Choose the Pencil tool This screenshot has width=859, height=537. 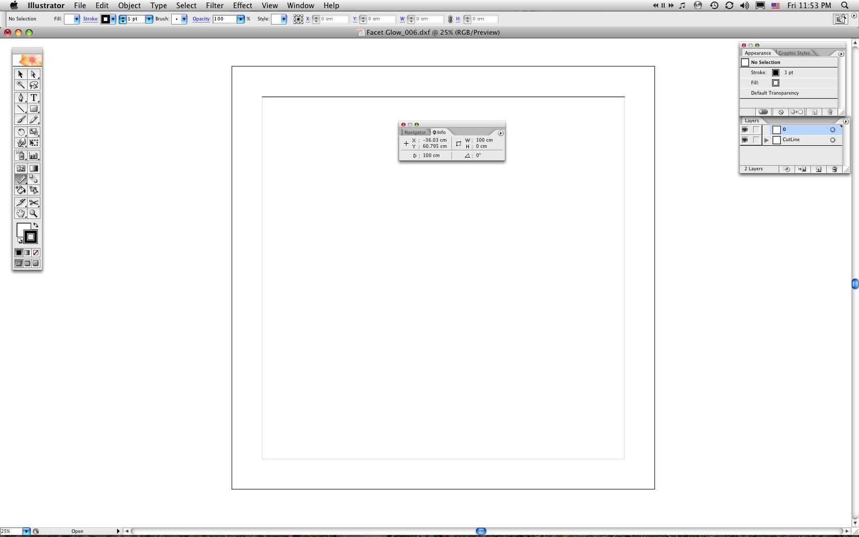[34, 120]
